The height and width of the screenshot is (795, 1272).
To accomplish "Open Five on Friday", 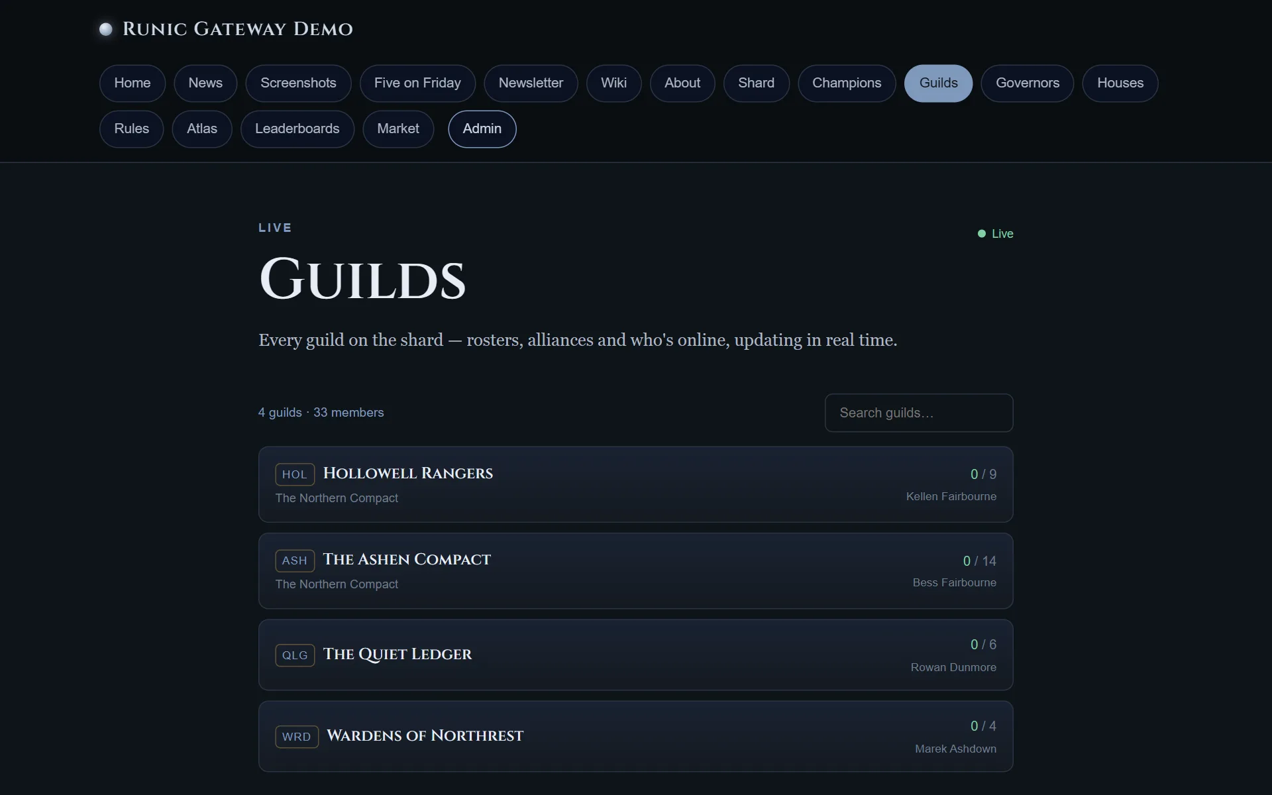I will 417,83.
